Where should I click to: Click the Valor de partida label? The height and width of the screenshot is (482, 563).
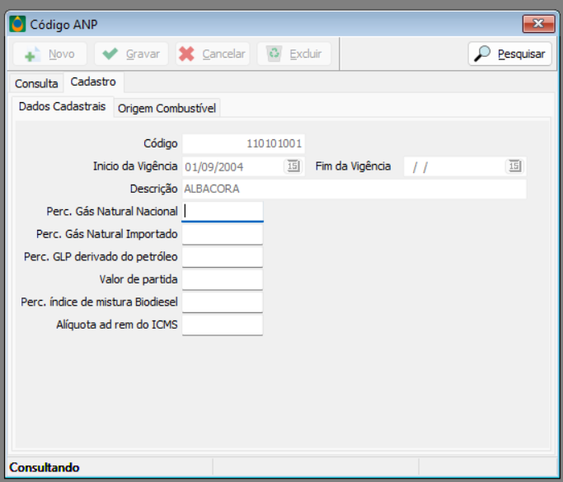pyautogui.click(x=138, y=279)
